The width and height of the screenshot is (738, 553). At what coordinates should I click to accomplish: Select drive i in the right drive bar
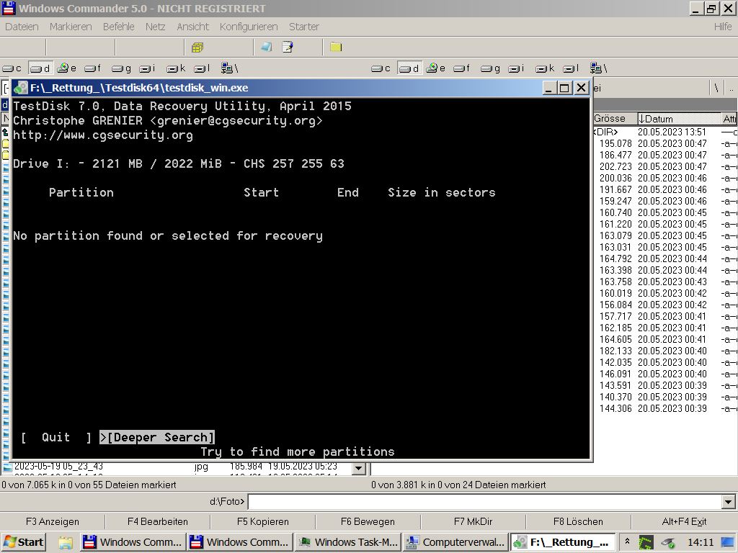pyautogui.click(x=516, y=68)
